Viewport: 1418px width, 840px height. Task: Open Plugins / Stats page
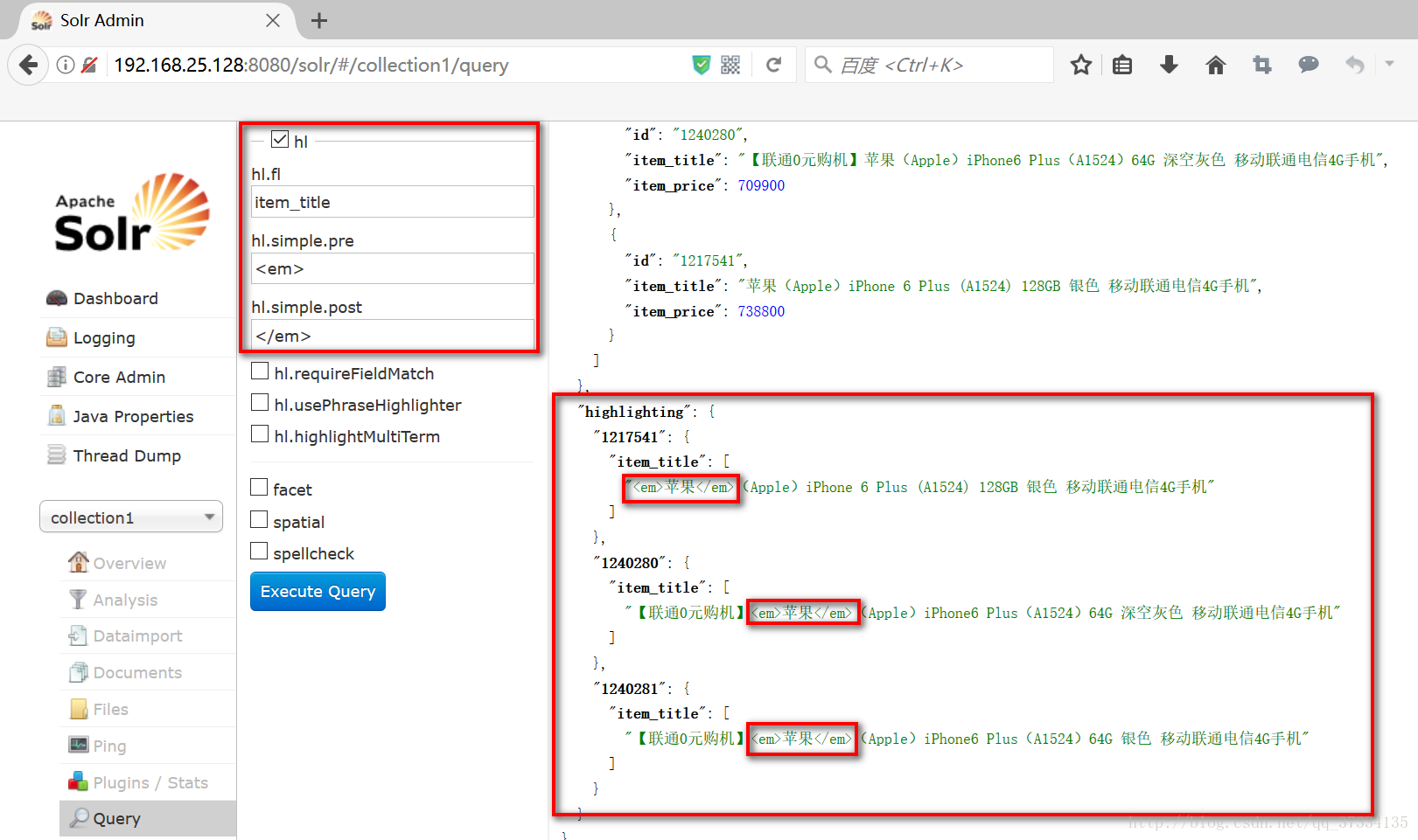pos(150,782)
